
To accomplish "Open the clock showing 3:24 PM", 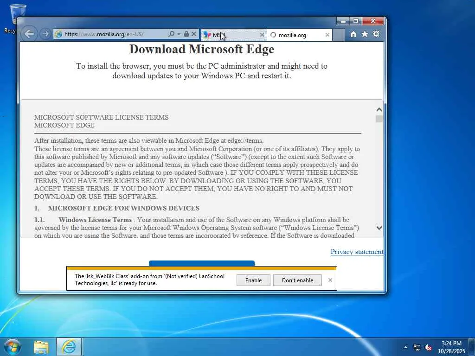I will 451,347.
